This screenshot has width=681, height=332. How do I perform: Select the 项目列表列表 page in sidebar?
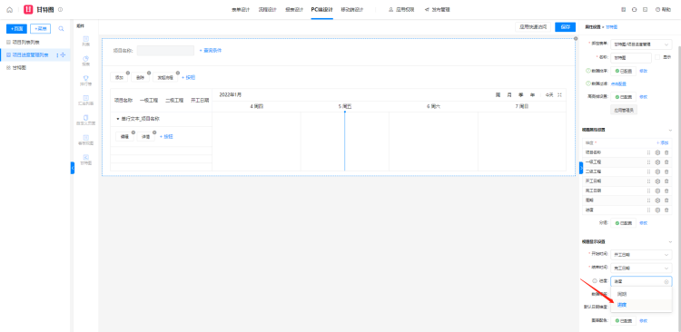pos(26,42)
